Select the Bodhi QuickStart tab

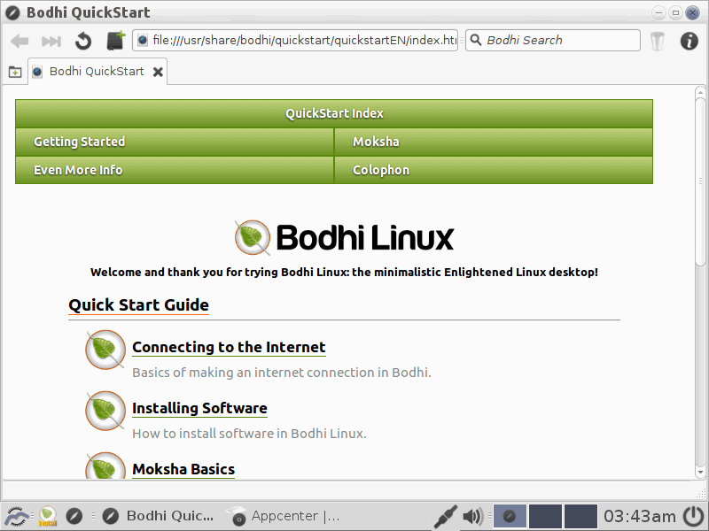pos(97,72)
